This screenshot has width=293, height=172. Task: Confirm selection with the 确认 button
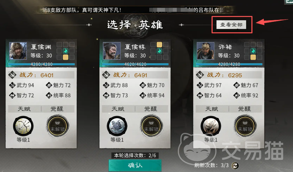[135, 165]
